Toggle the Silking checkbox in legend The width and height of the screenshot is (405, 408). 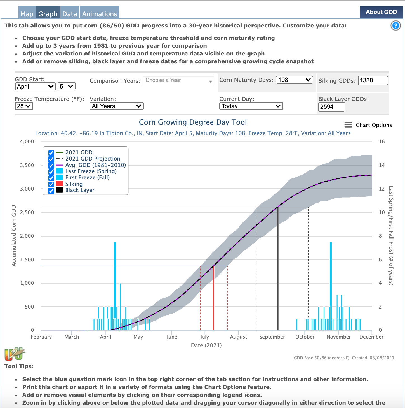51,184
